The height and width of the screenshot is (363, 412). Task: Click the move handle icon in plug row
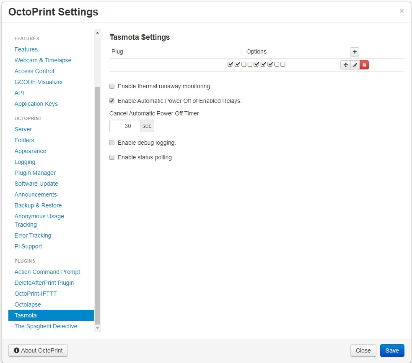coord(345,65)
